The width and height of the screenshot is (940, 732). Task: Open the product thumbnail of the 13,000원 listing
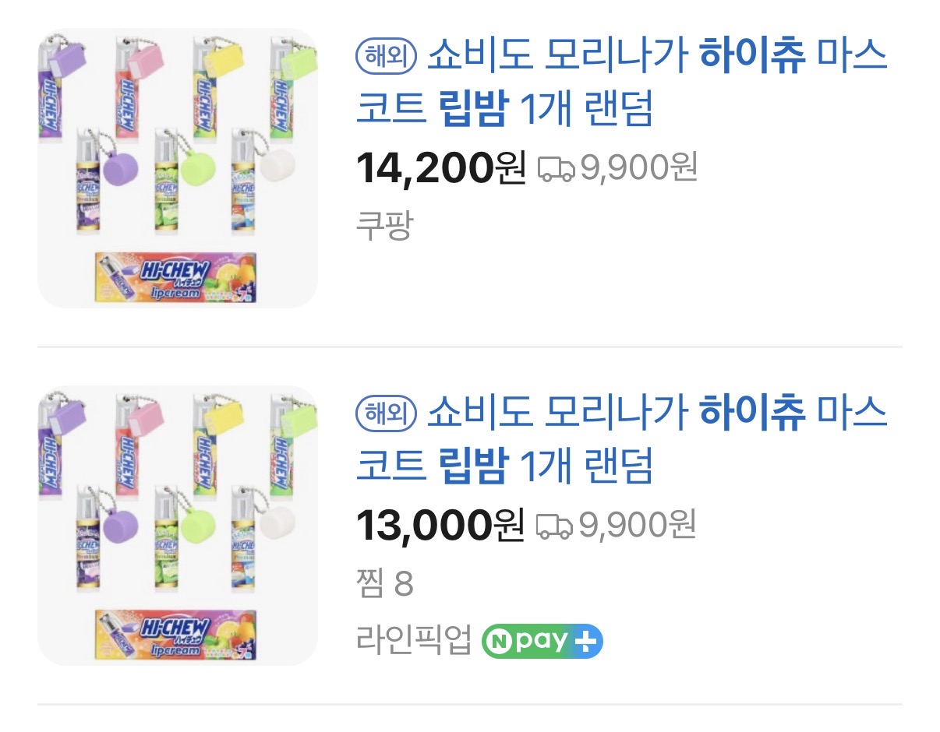pos(178,526)
